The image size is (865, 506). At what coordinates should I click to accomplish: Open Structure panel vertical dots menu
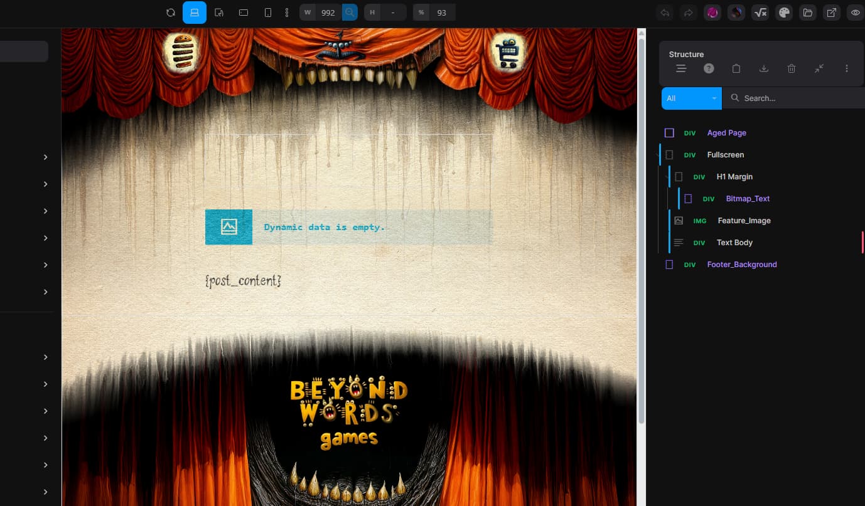click(x=847, y=69)
